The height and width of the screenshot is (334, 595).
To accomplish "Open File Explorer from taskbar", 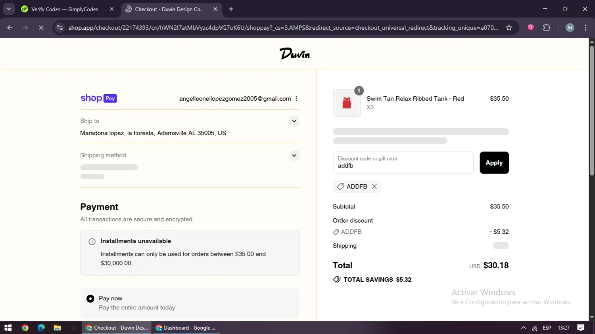I will point(57,328).
